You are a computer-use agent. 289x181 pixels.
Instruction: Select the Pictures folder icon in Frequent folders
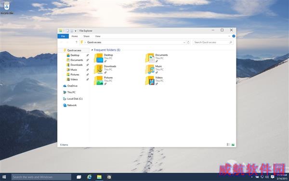[x=99, y=80]
